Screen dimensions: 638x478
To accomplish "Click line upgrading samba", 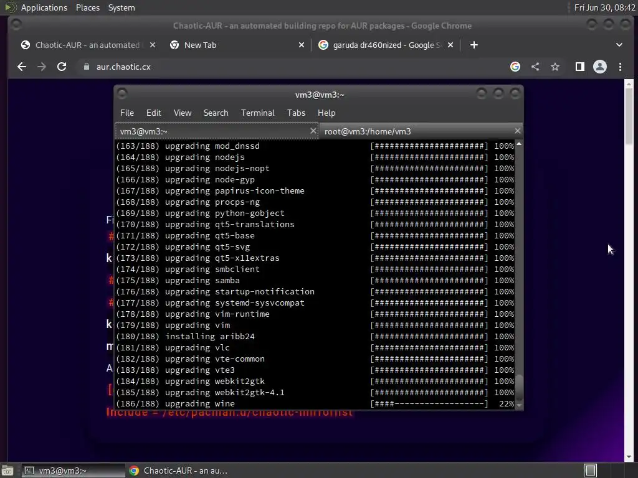I will click(x=315, y=281).
